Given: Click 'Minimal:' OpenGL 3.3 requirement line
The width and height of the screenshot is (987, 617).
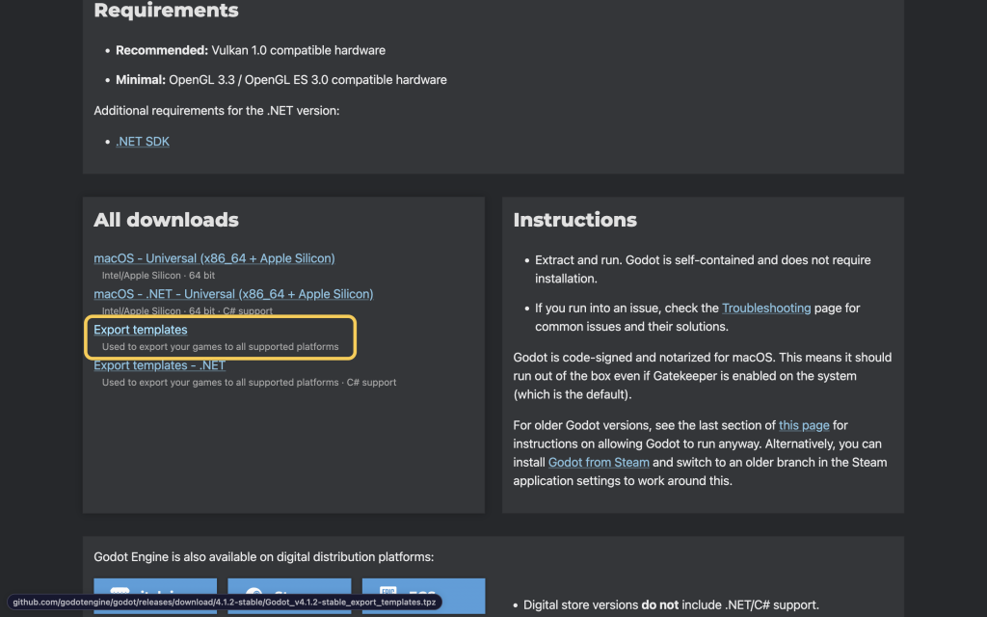Looking at the screenshot, I should (x=281, y=80).
